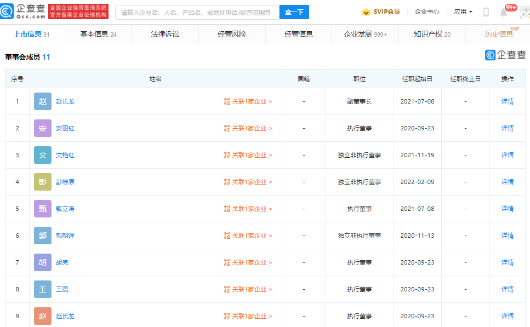Click the 文 avatar for 文艳红
The width and height of the screenshot is (530, 327).
[x=43, y=155]
